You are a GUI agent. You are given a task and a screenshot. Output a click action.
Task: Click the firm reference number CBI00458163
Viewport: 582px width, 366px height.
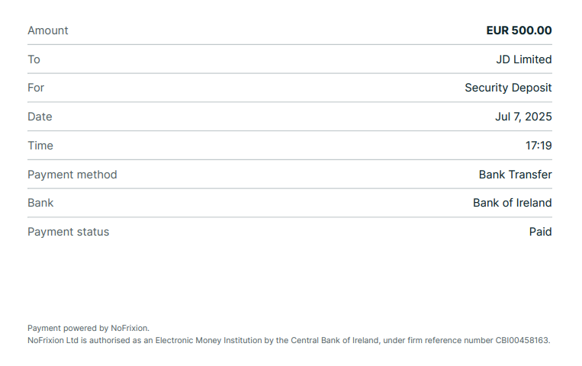tap(523, 340)
